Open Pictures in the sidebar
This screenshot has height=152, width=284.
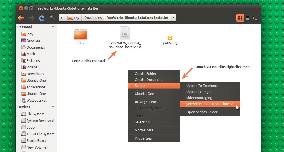tap(30, 61)
